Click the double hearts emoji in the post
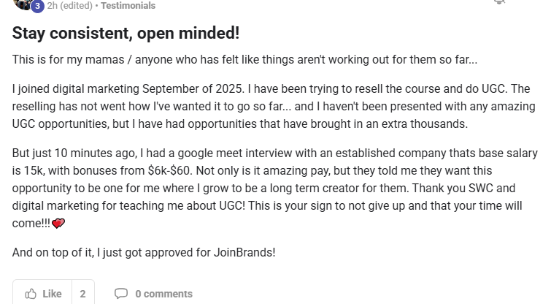The height and width of the screenshot is (304, 551). [x=58, y=224]
